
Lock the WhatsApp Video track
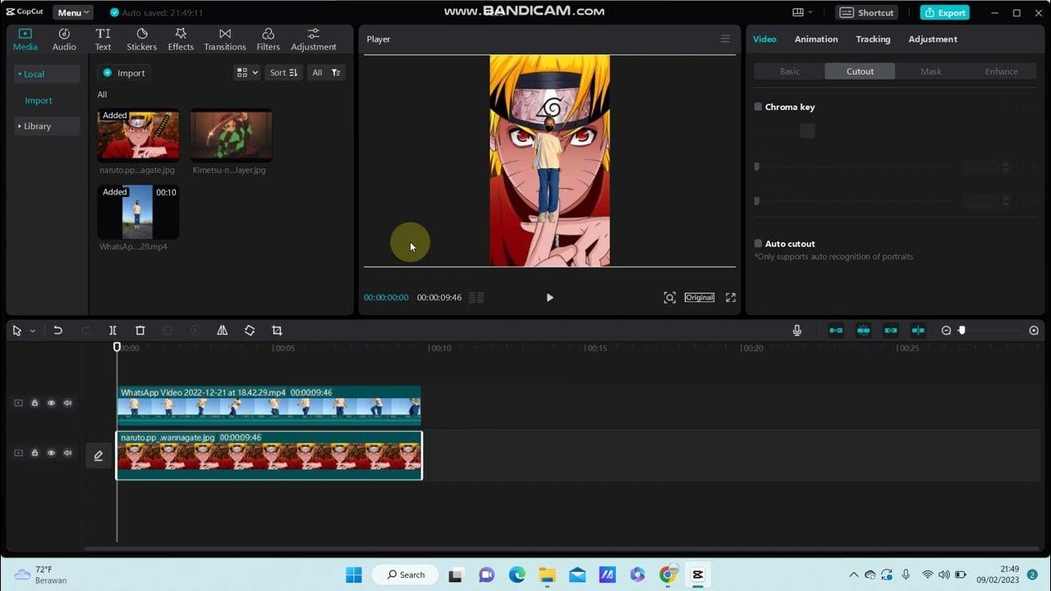pyautogui.click(x=34, y=403)
